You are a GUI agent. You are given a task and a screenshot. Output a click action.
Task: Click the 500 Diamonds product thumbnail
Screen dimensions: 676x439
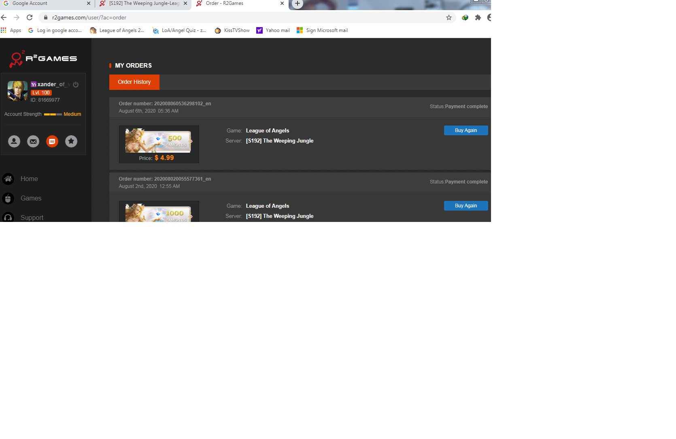pyautogui.click(x=158, y=141)
